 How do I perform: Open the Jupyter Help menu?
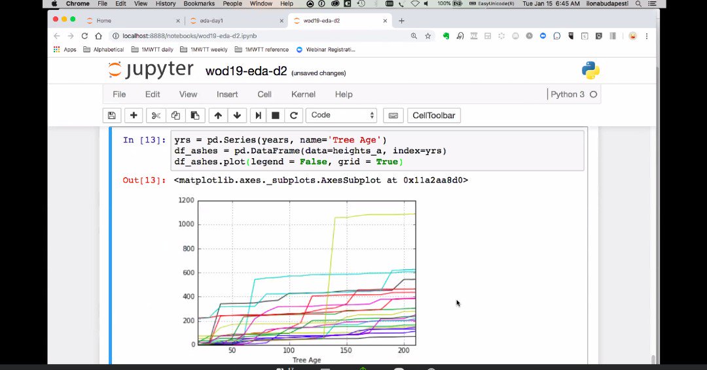[x=344, y=94]
